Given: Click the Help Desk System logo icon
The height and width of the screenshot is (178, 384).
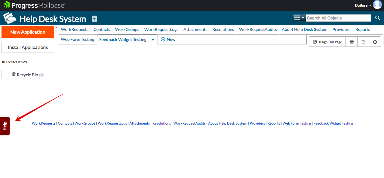Looking at the screenshot, I should tap(10, 18).
